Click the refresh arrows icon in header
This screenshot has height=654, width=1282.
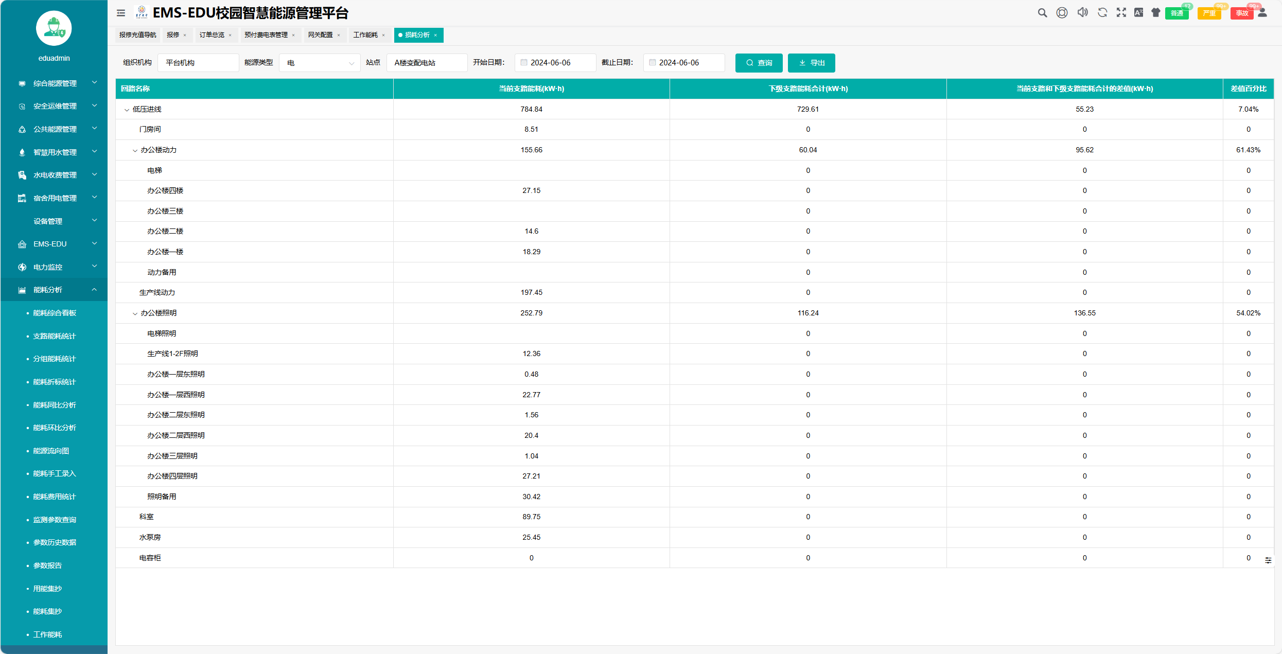click(x=1102, y=13)
